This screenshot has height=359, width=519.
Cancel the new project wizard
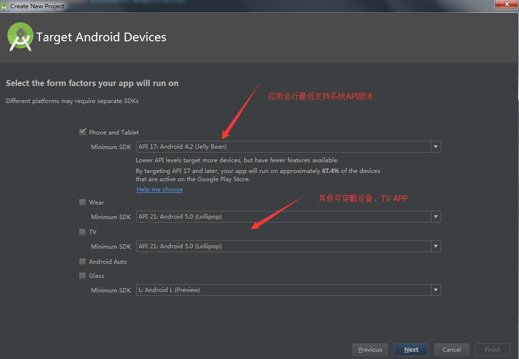click(451, 350)
